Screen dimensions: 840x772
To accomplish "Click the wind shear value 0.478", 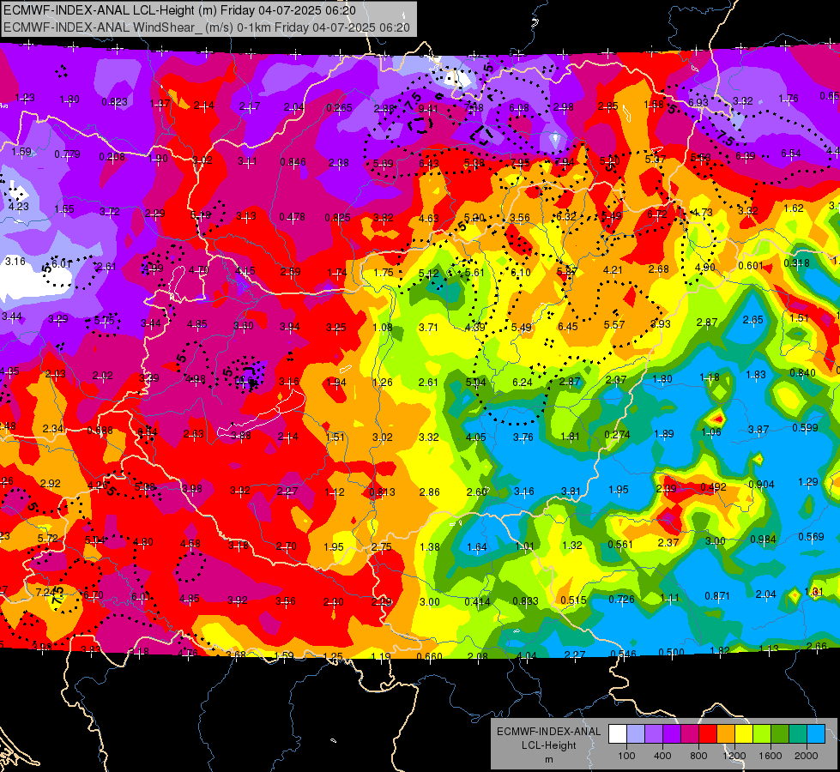I will pos(292,216).
